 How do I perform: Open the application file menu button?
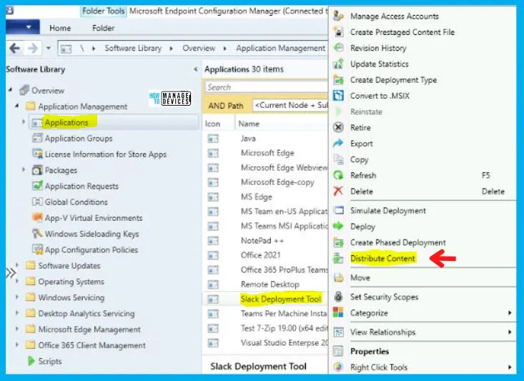23,27
